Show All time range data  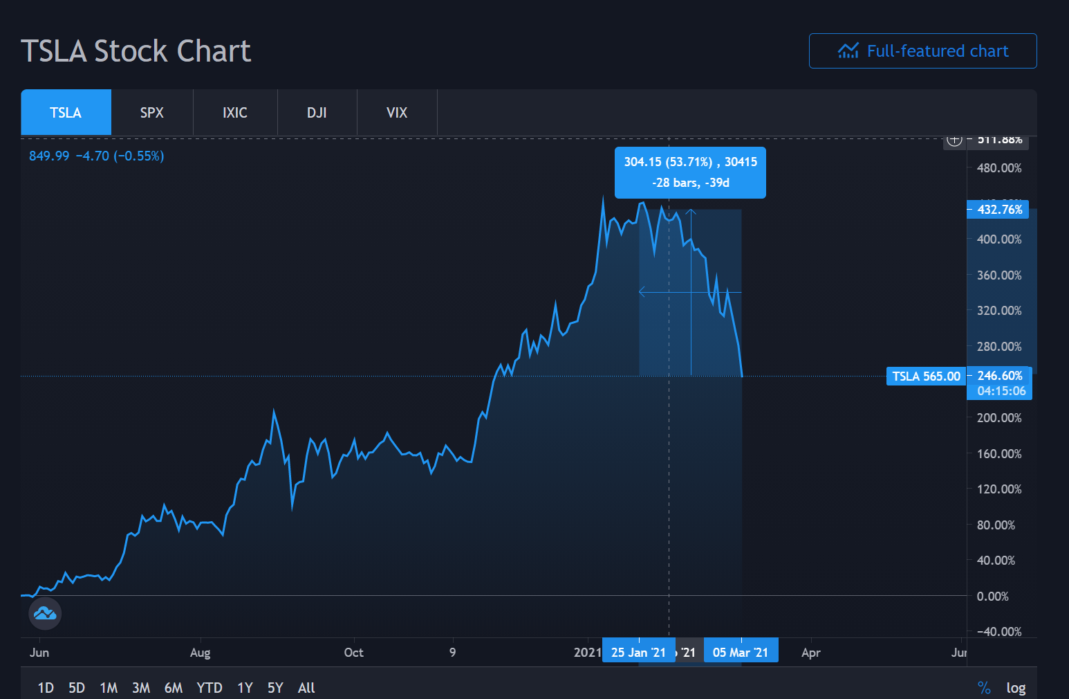pyautogui.click(x=306, y=687)
